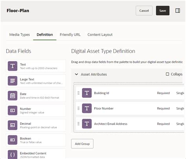
Task: Choose the Decimal field icon
Action: point(13,125)
